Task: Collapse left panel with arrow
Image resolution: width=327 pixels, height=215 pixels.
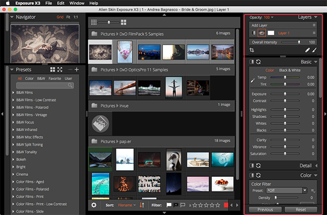Action: [2, 114]
